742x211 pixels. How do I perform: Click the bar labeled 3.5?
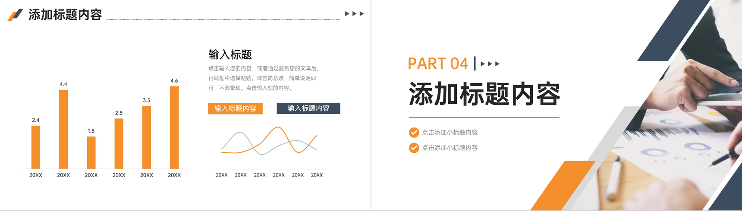coord(147,137)
